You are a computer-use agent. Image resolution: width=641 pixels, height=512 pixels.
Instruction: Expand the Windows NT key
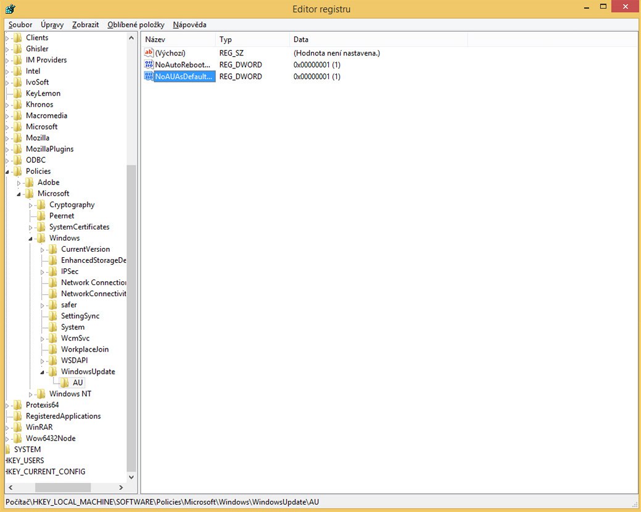tap(31, 394)
